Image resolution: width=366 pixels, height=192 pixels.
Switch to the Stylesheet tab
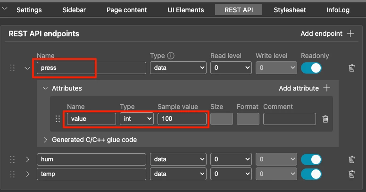tap(290, 10)
